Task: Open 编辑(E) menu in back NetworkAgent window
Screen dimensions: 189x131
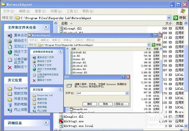Action: [x=25, y=11]
